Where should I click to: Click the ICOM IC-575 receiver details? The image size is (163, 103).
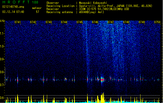coord(104,9)
